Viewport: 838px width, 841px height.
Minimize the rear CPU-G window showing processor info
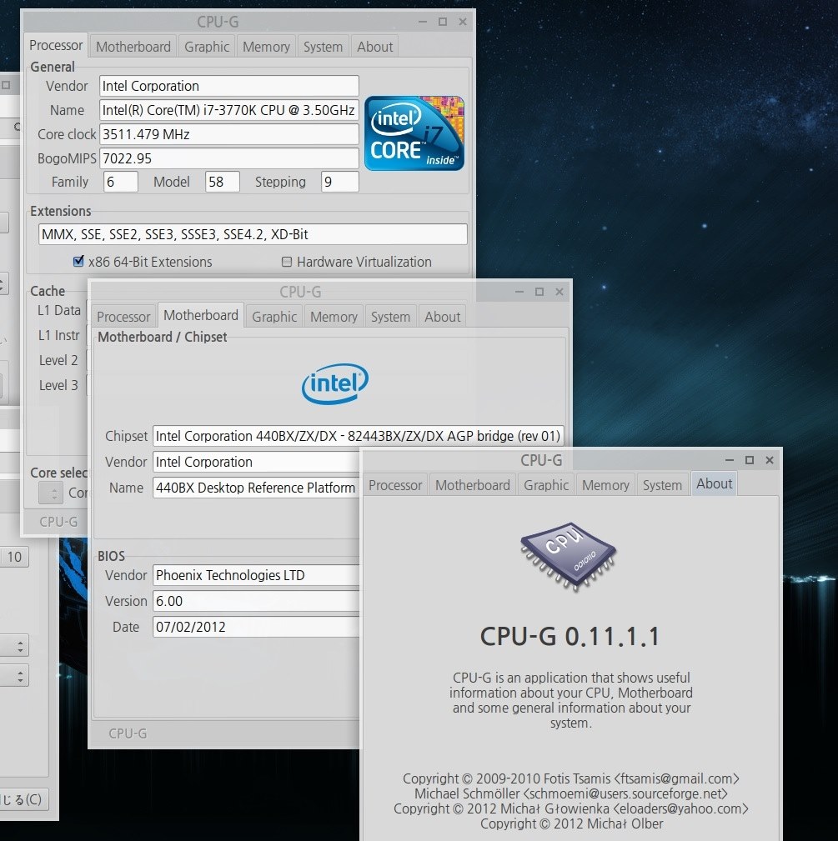[x=422, y=22]
